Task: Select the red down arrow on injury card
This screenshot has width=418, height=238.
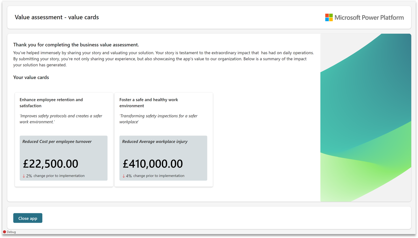Action: click(x=123, y=176)
